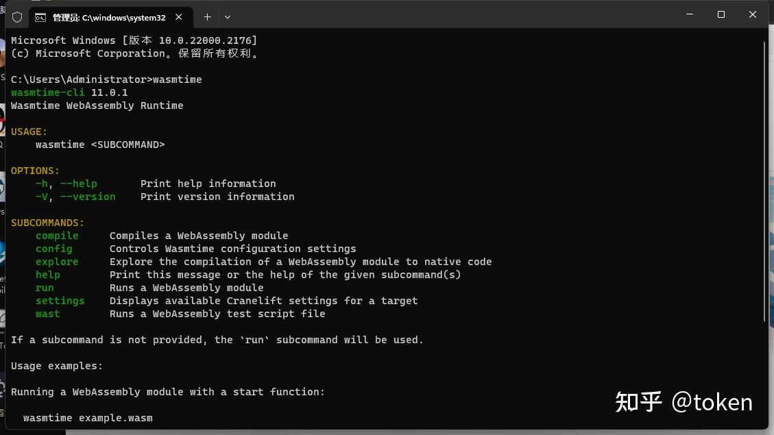Click the green '--version' option flag
The width and height of the screenshot is (774, 435).
click(88, 197)
